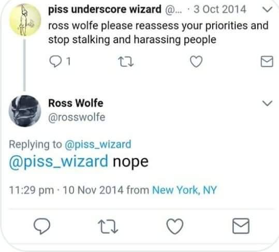The image size is (279, 252).
Task: Open piss underscore wizard's profile picture
Action: tap(25, 20)
